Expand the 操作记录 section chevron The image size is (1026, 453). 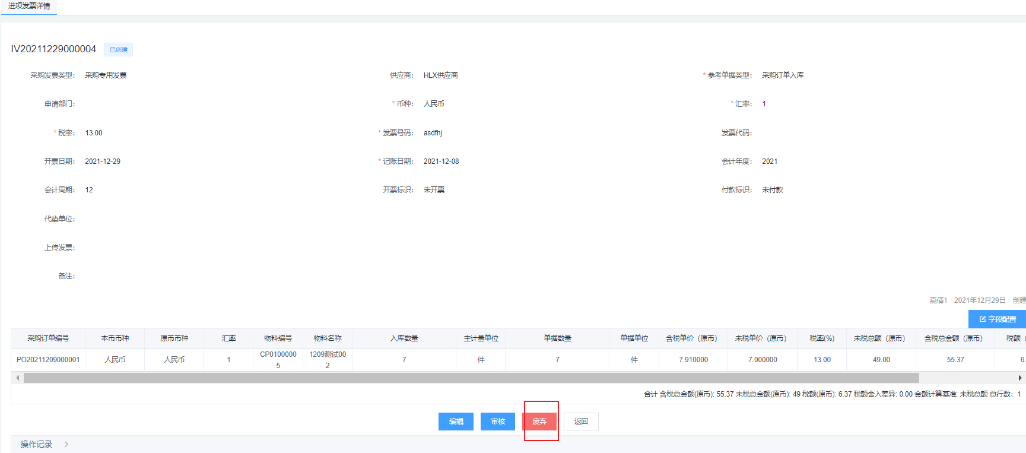[x=66, y=444]
